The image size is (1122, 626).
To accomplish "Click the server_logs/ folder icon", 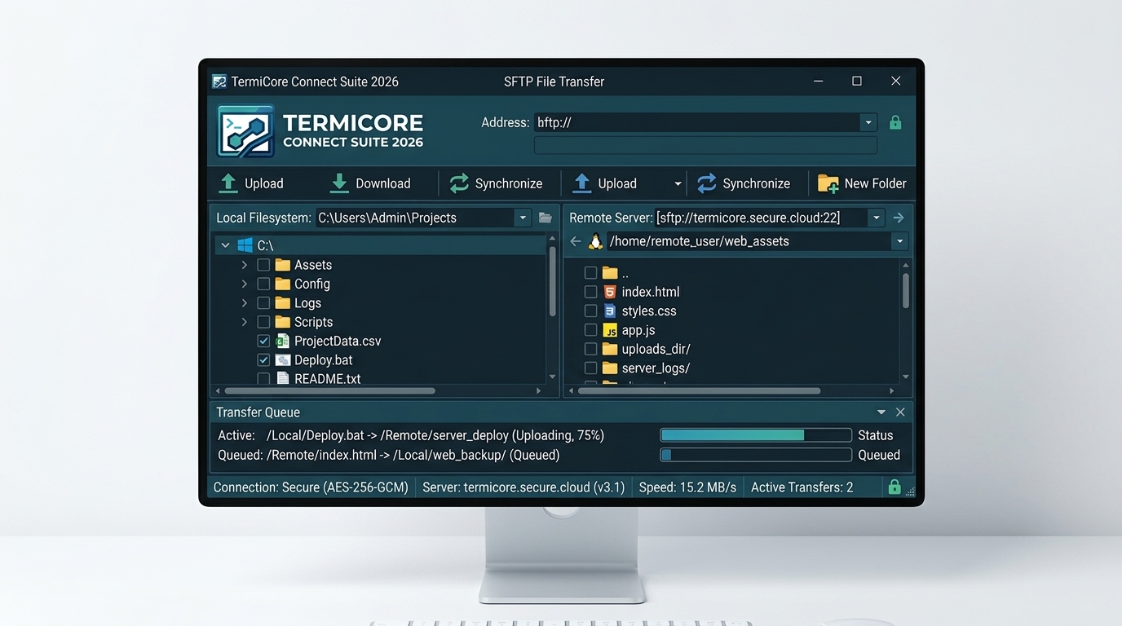I will (x=610, y=368).
